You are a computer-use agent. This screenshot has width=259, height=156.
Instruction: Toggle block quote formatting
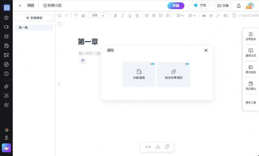(x=204, y=15)
